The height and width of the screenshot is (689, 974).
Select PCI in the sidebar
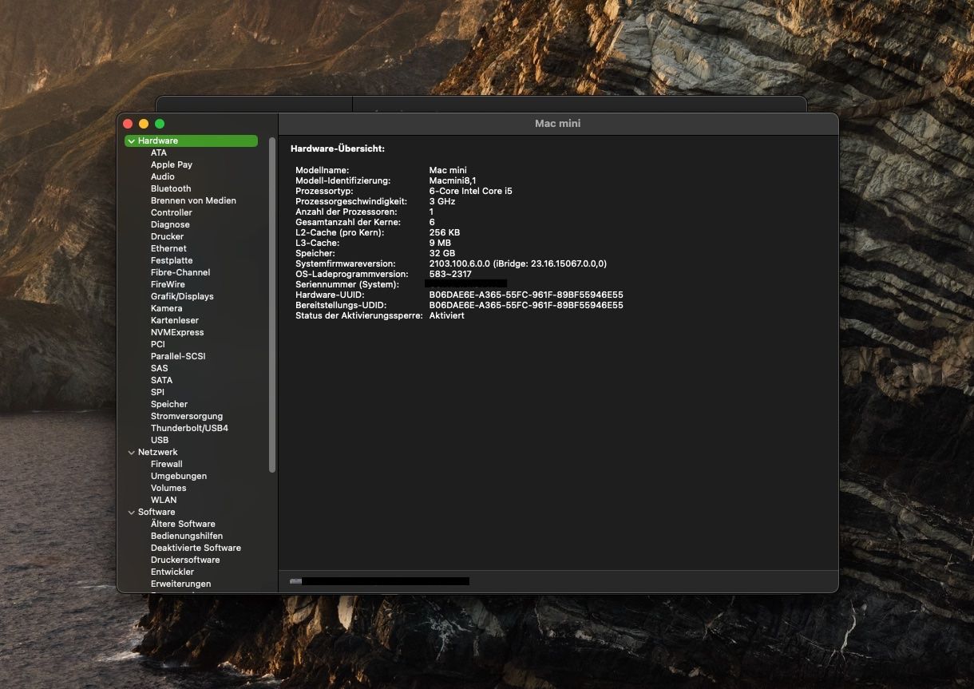point(158,344)
